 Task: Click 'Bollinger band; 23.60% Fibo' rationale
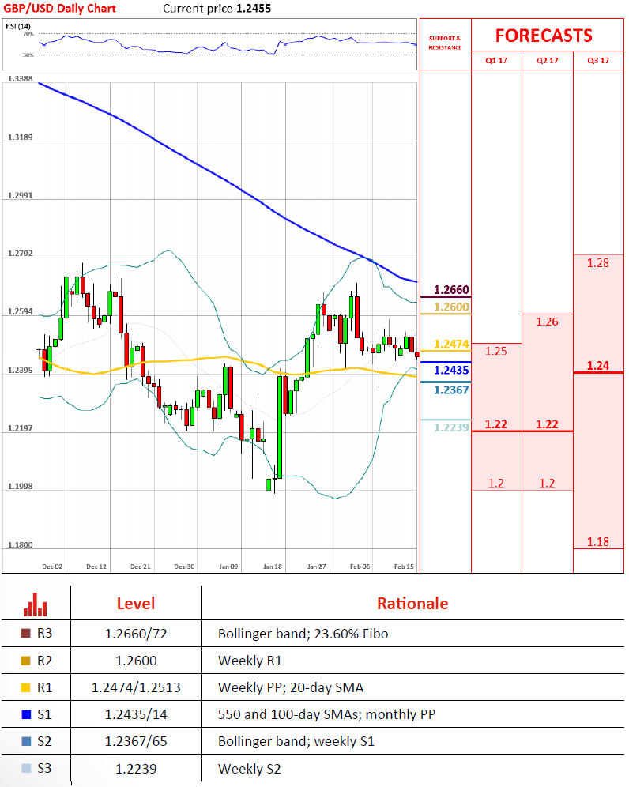(x=303, y=634)
